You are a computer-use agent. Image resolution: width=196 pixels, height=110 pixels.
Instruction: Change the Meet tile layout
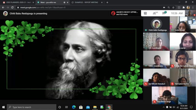click(x=145, y=13)
